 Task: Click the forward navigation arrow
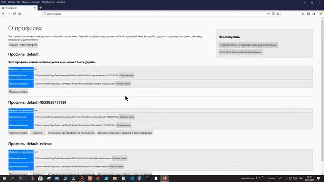[x=9, y=14]
